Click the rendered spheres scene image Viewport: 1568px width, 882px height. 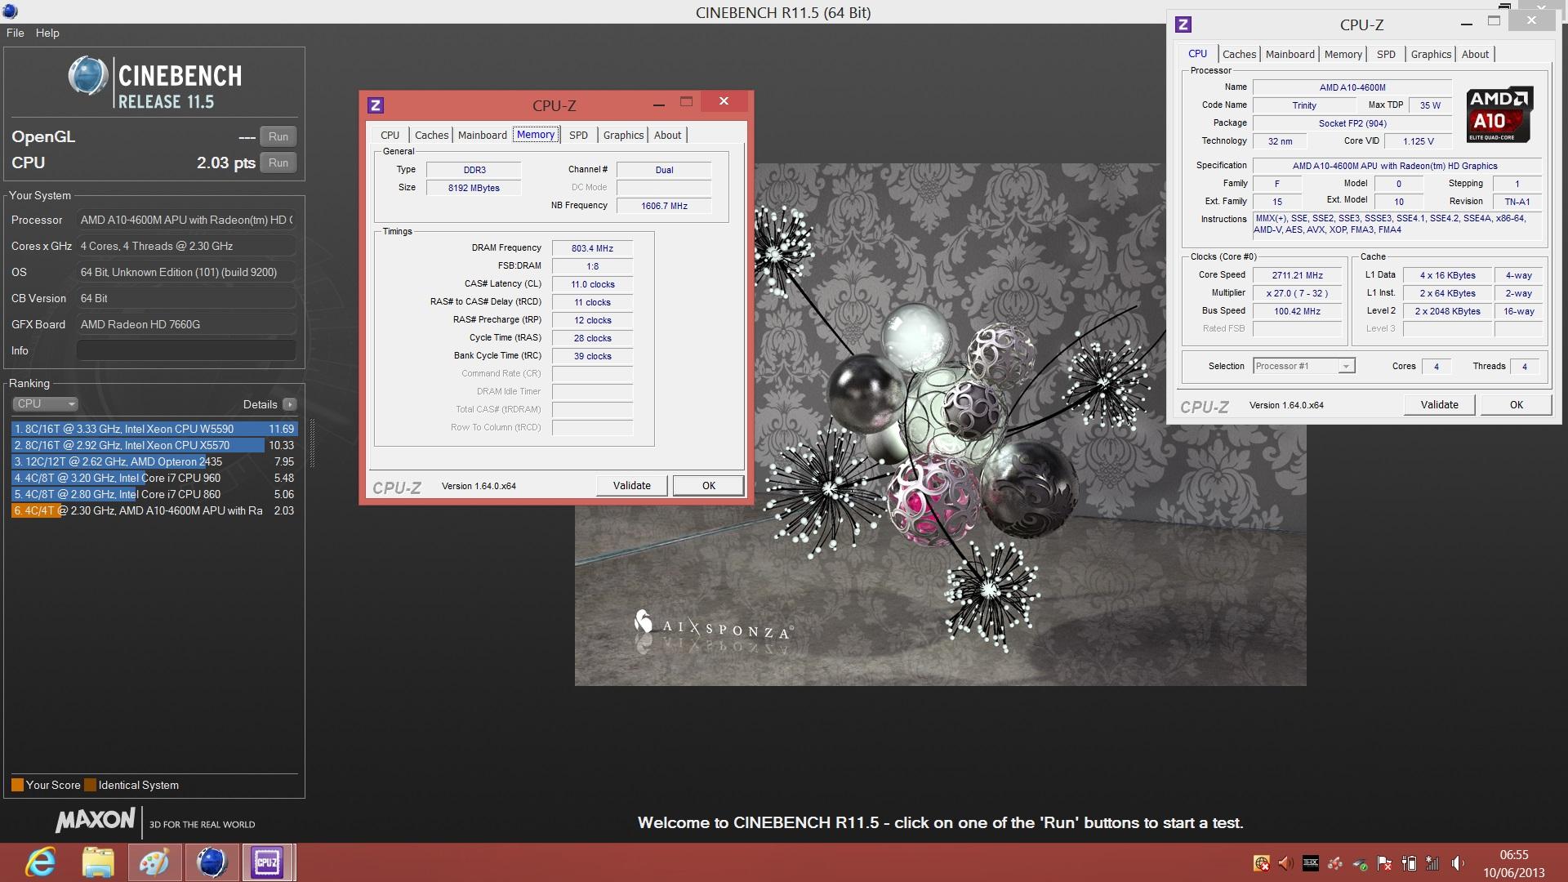click(x=940, y=424)
